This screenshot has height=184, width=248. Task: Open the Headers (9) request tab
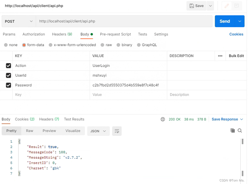tap(62, 34)
